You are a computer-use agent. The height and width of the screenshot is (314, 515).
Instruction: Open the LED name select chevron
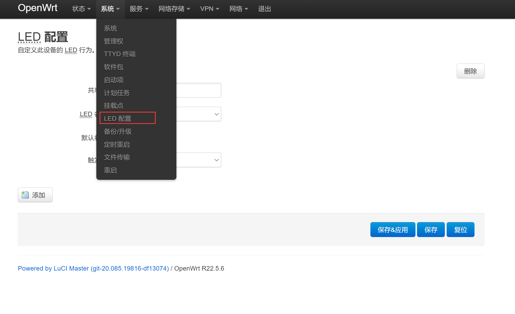[x=216, y=114]
